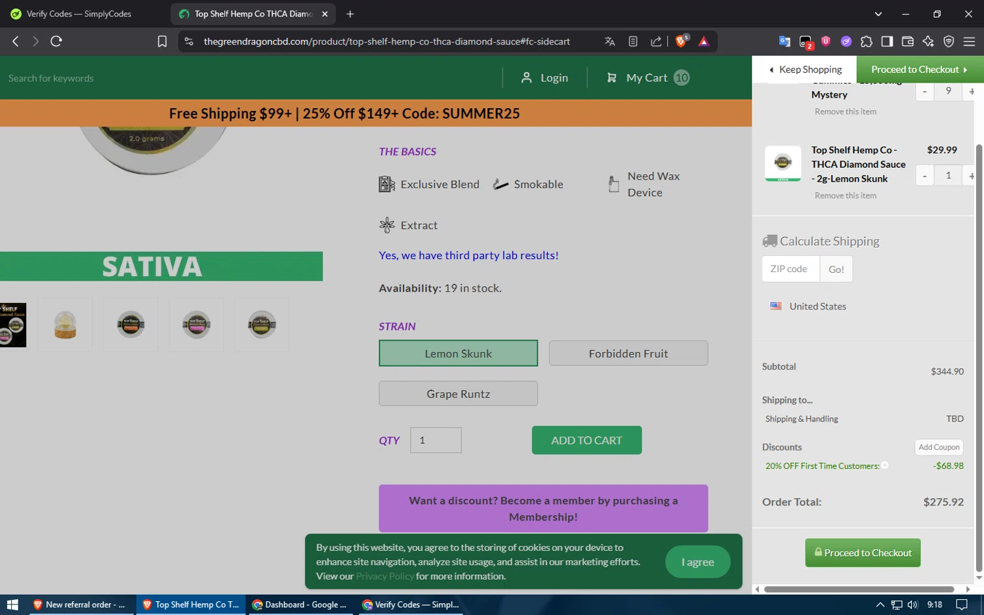Open the Google Translate extension icon

click(x=785, y=41)
